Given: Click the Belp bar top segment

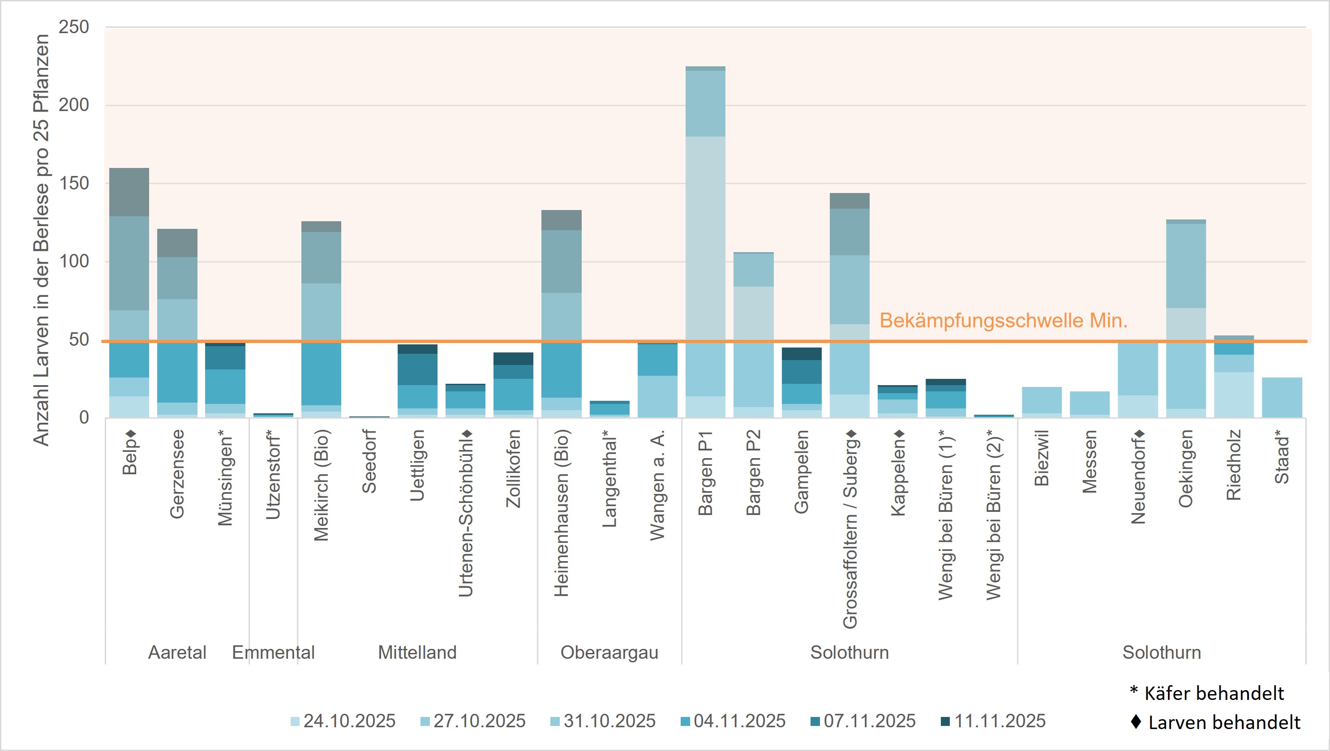Looking at the screenshot, I should coord(129,192).
